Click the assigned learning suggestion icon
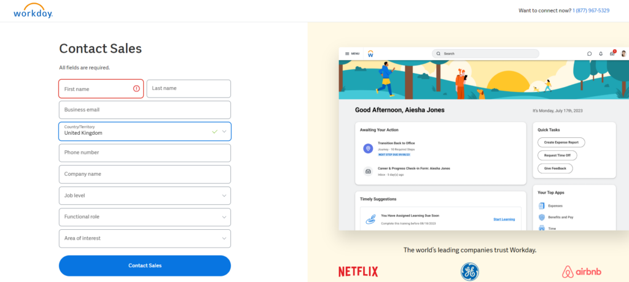This screenshot has width=629, height=282. click(x=370, y=219)
